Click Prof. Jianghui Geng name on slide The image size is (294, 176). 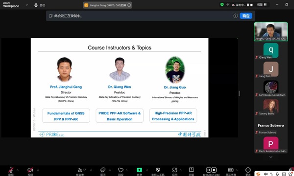66,87
